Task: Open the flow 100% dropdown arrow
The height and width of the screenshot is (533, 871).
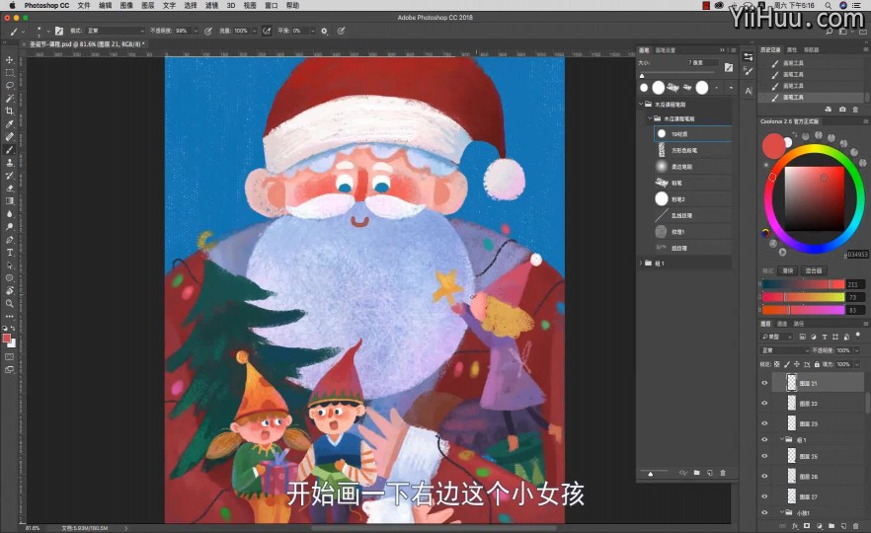Action: pyautogui.click(x=254, y=32)
